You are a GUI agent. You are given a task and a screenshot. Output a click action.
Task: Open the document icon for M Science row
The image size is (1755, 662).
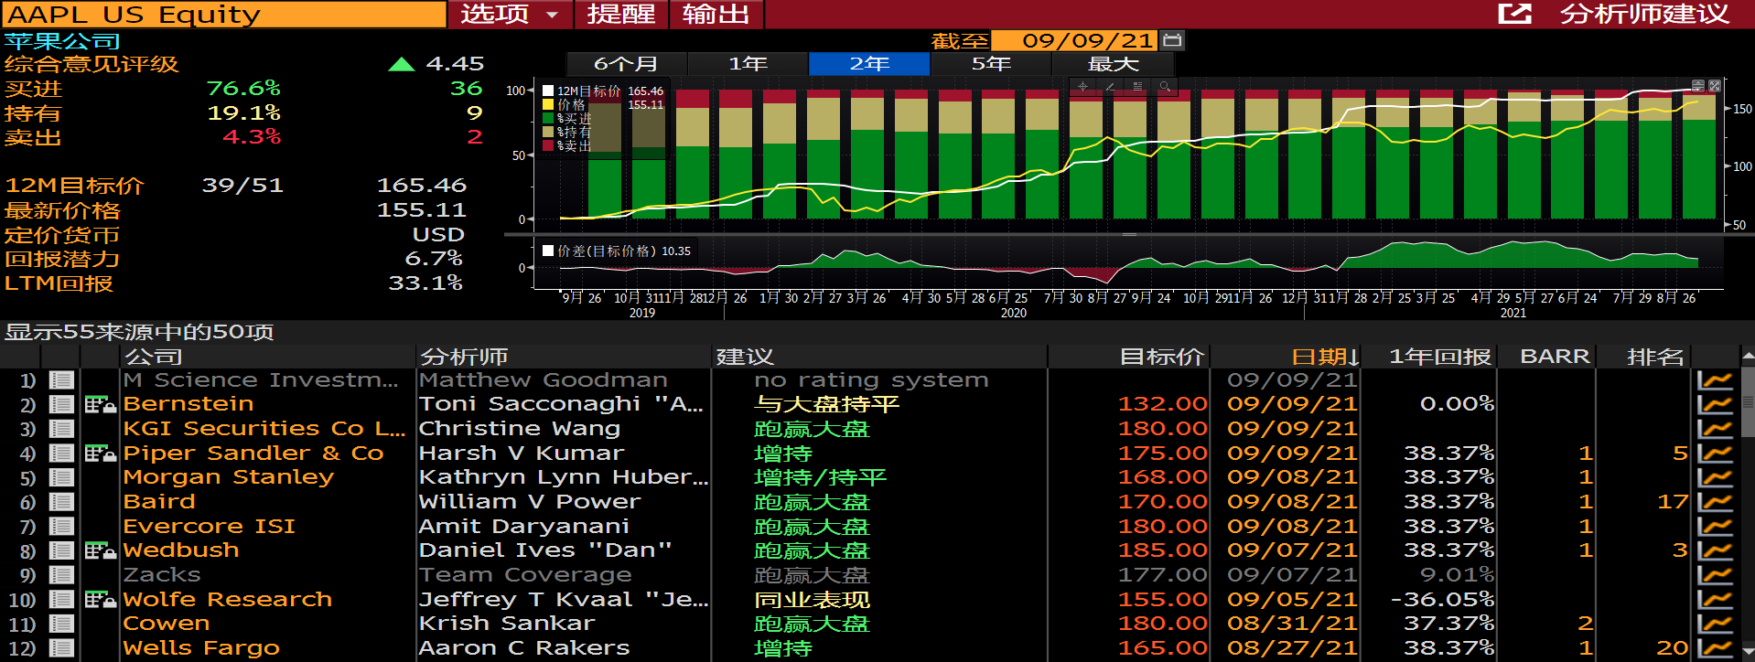tap(61, 379)
